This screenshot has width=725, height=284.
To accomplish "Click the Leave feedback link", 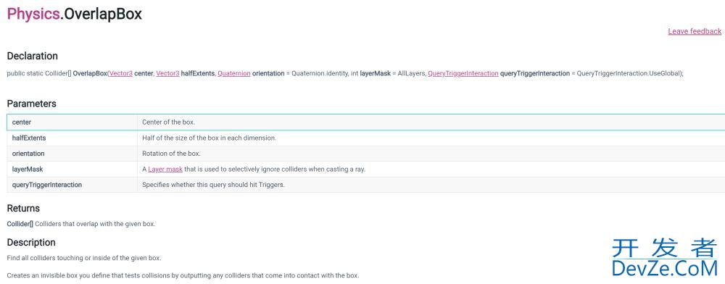I will tap(695, 31).
